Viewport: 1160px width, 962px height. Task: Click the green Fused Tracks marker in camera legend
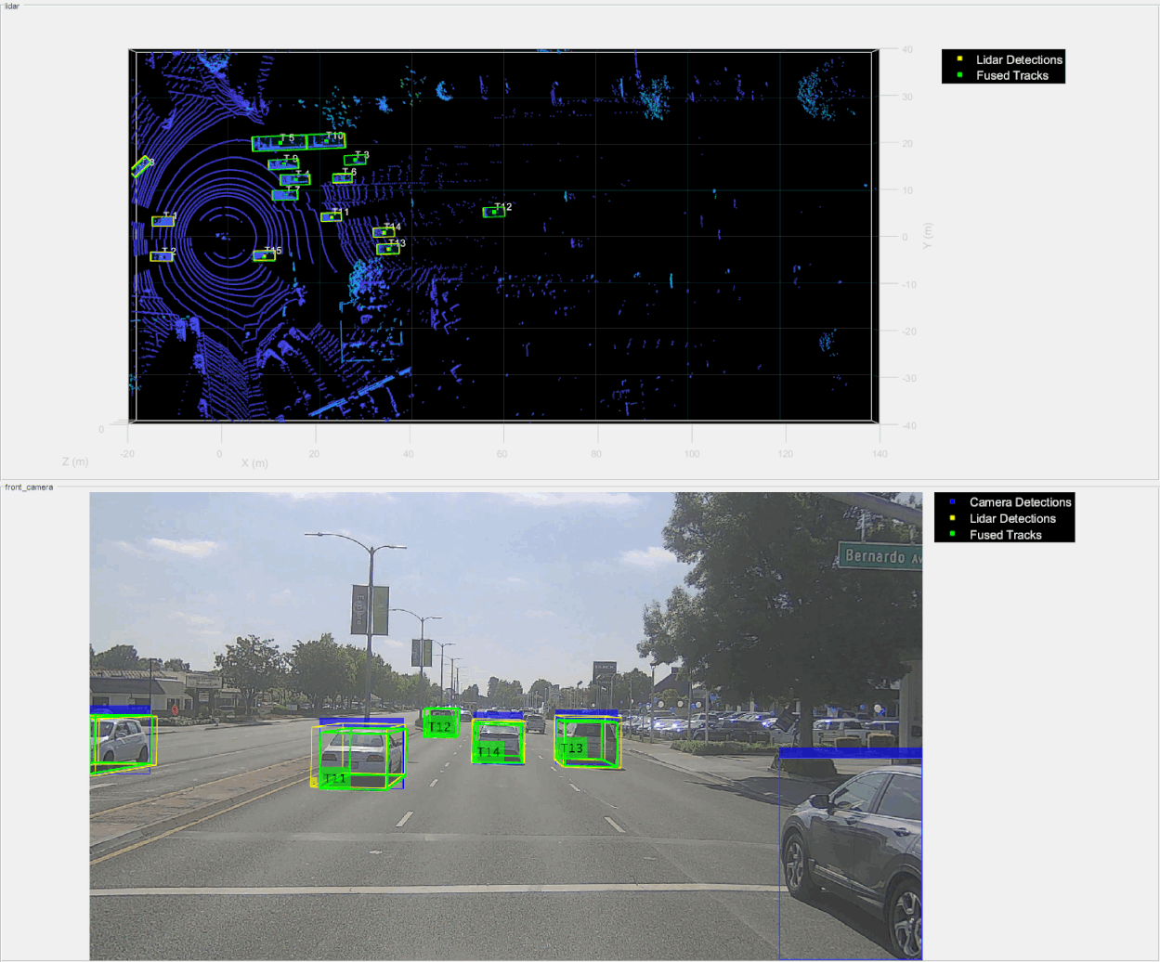(952, 535)
